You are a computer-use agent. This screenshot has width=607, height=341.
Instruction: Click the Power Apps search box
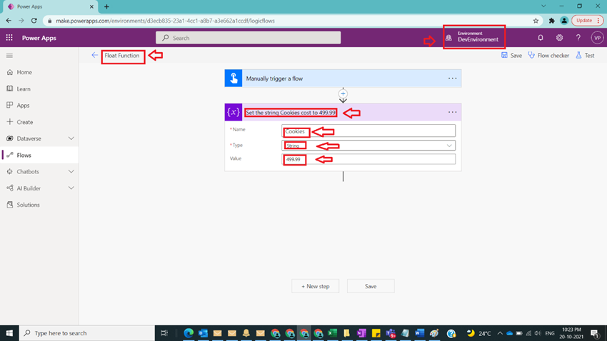pyautogui.click(x=248, y=38)
